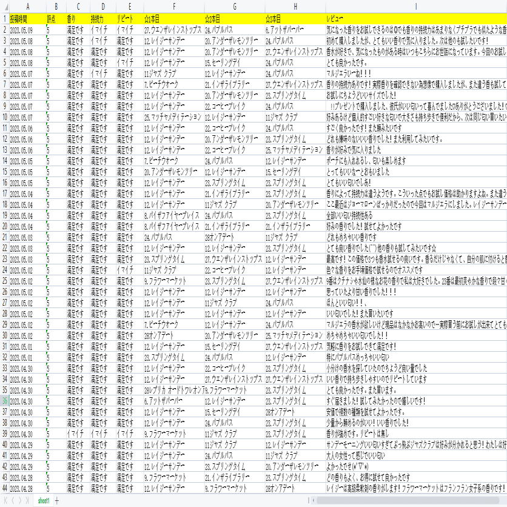
Task: Select review '気軽に香りをお試しできて満足です!'
Action: pyautogui.click(x=416, y=346)
